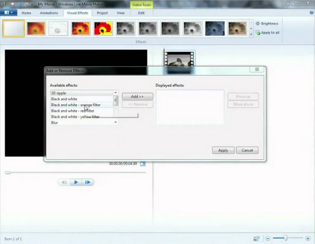Expand the Blur entry in available effects
The image size is (315, 244).
116,123
